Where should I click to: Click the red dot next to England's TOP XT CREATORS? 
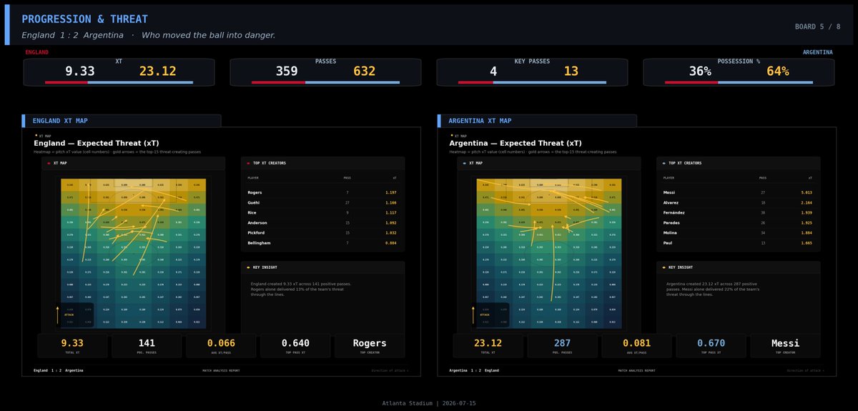[247, 163]
